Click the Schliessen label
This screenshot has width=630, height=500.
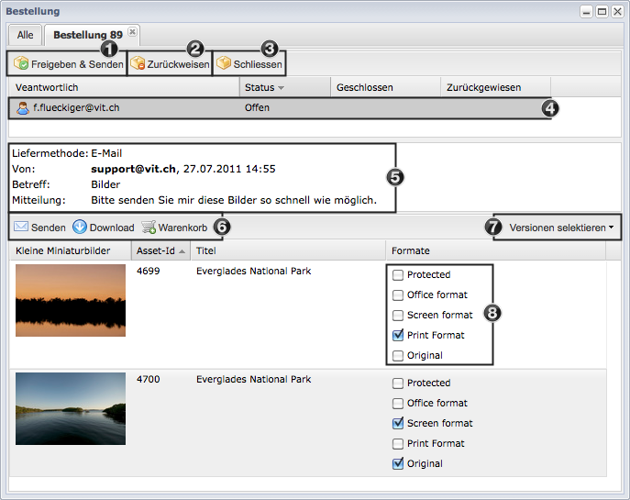[258, 64]
